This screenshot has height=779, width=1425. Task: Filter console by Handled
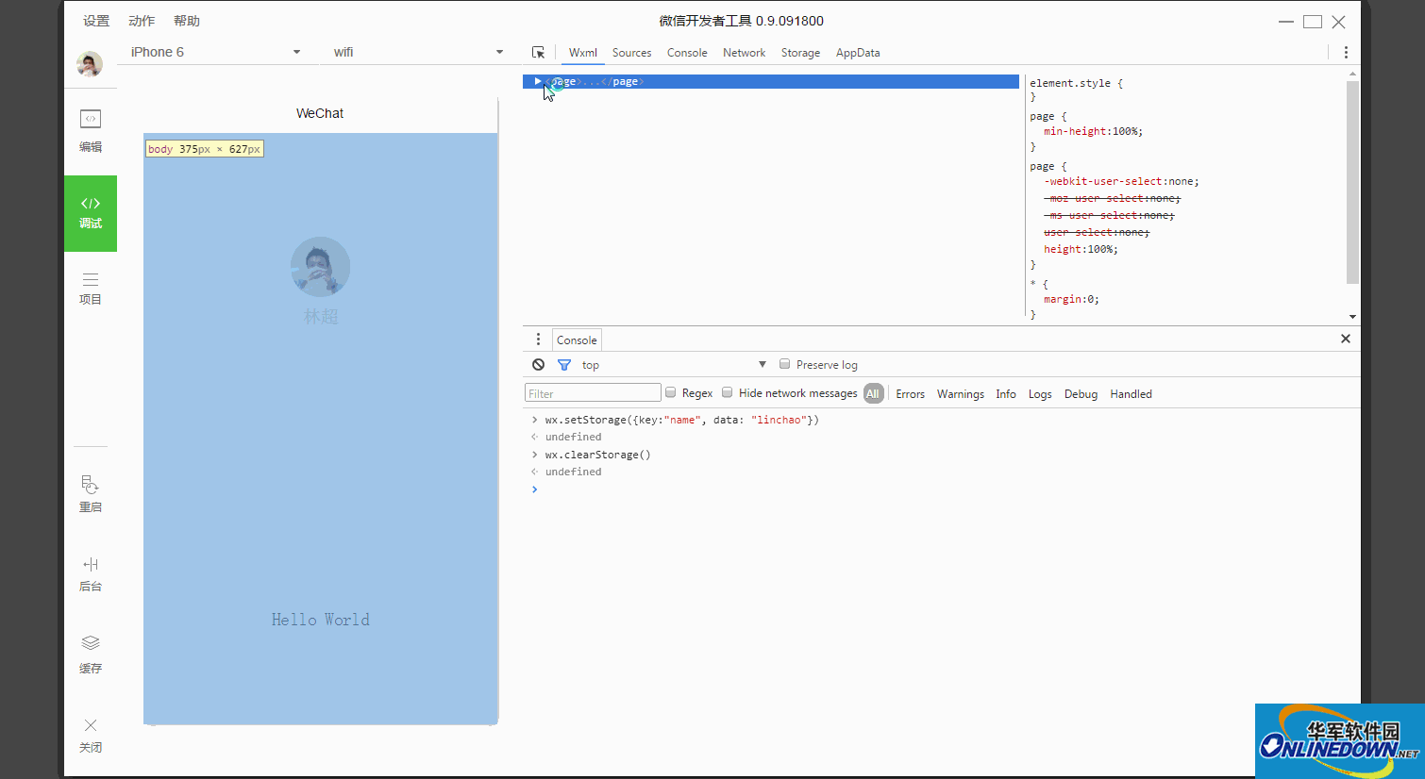[1131, 394]
